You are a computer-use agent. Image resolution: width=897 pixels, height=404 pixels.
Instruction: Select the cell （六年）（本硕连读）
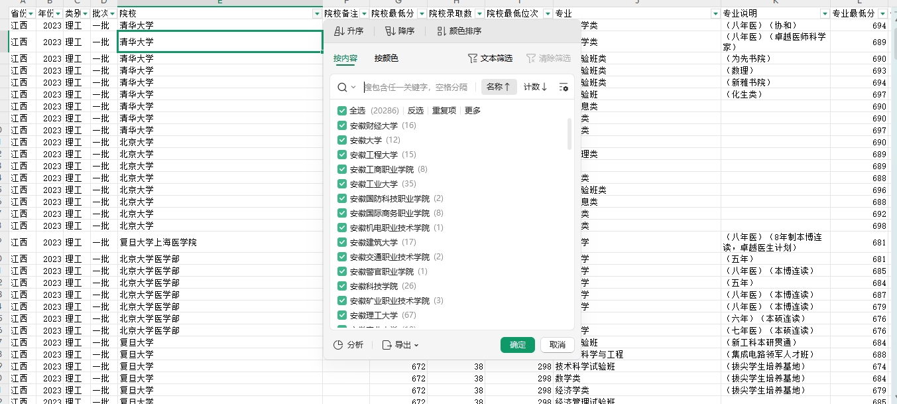pyautogui.click(x=776, y=318)
